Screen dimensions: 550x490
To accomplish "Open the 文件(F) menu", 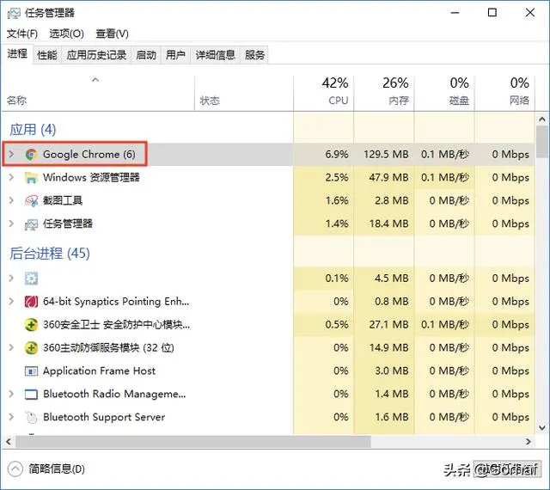I will [x=22, y=34].
